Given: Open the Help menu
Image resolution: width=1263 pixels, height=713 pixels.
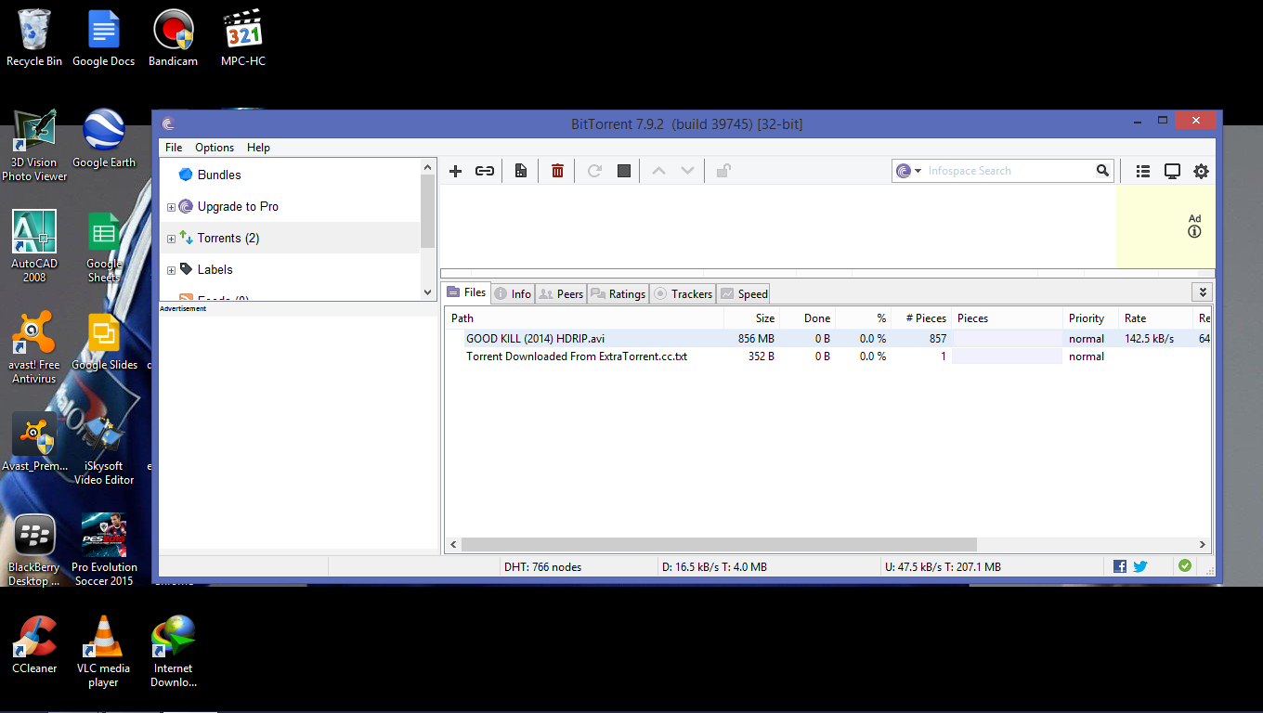Looking at the screenshot, I should click(x=258, y=148).
